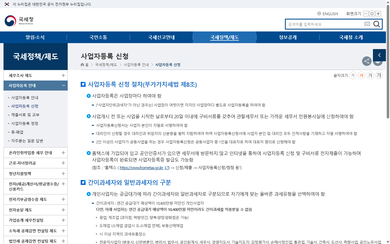
Task: Open 휴·폐업 sidebar link
Action: (x=17, y=132)
